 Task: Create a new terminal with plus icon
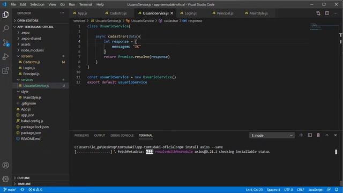tap(301, 135)
